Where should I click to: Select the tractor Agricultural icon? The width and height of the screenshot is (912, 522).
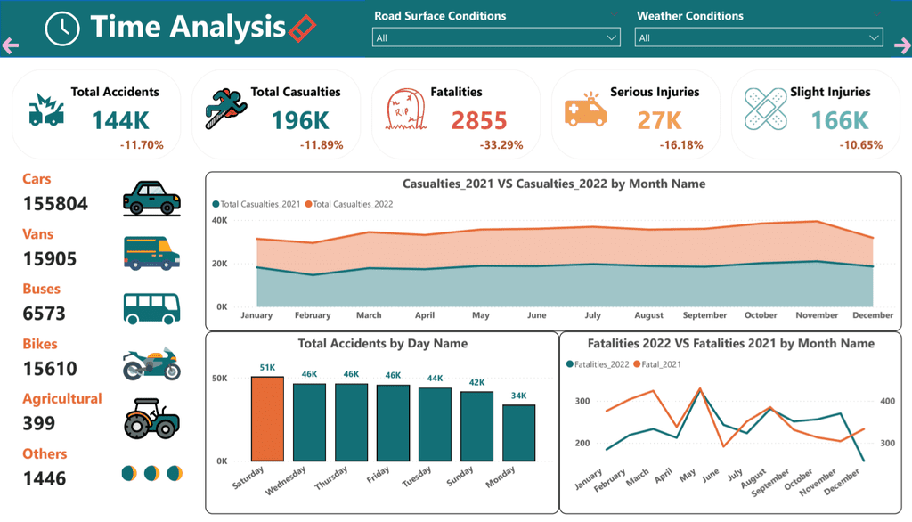point(151,419)
